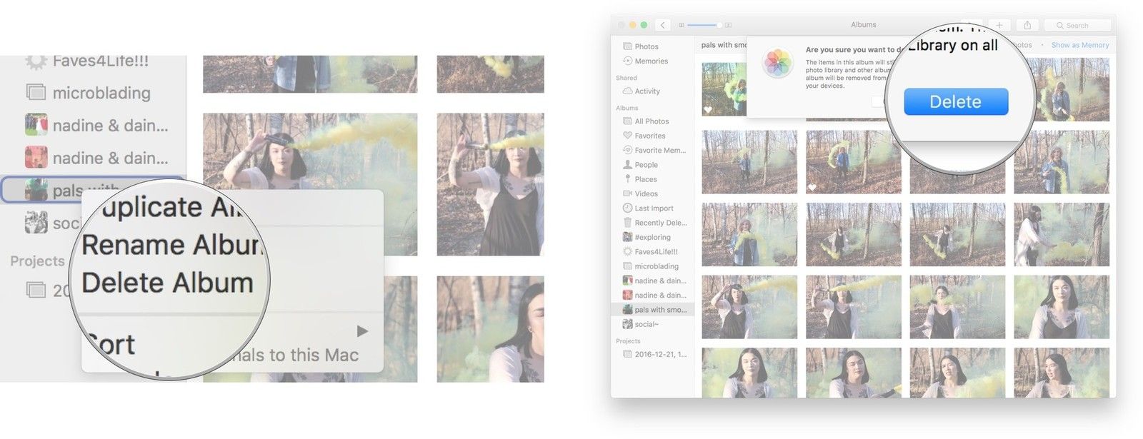The height and width of the screenshot is (439, 1143).
Task: Open Last Import in the sidebar
Action: click(654, 208)
